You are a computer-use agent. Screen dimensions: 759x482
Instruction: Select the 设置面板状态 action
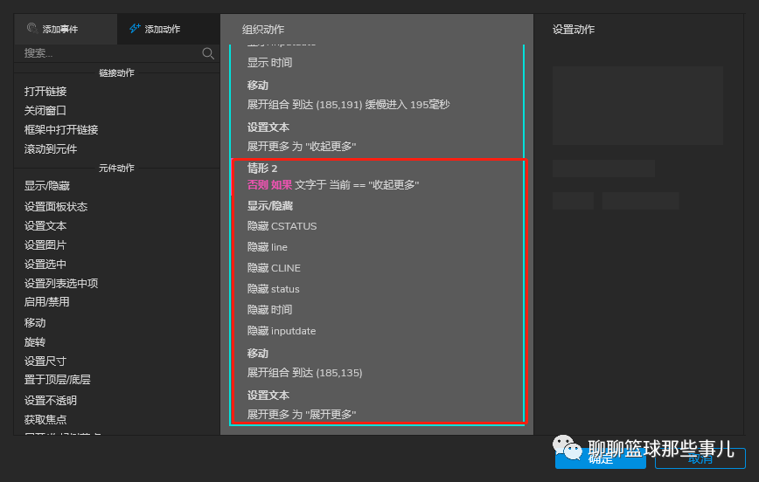click(x=56, y=206)
